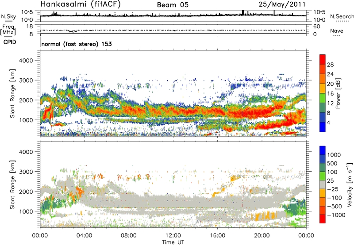Click the "04:00" time axis tick

85,236
